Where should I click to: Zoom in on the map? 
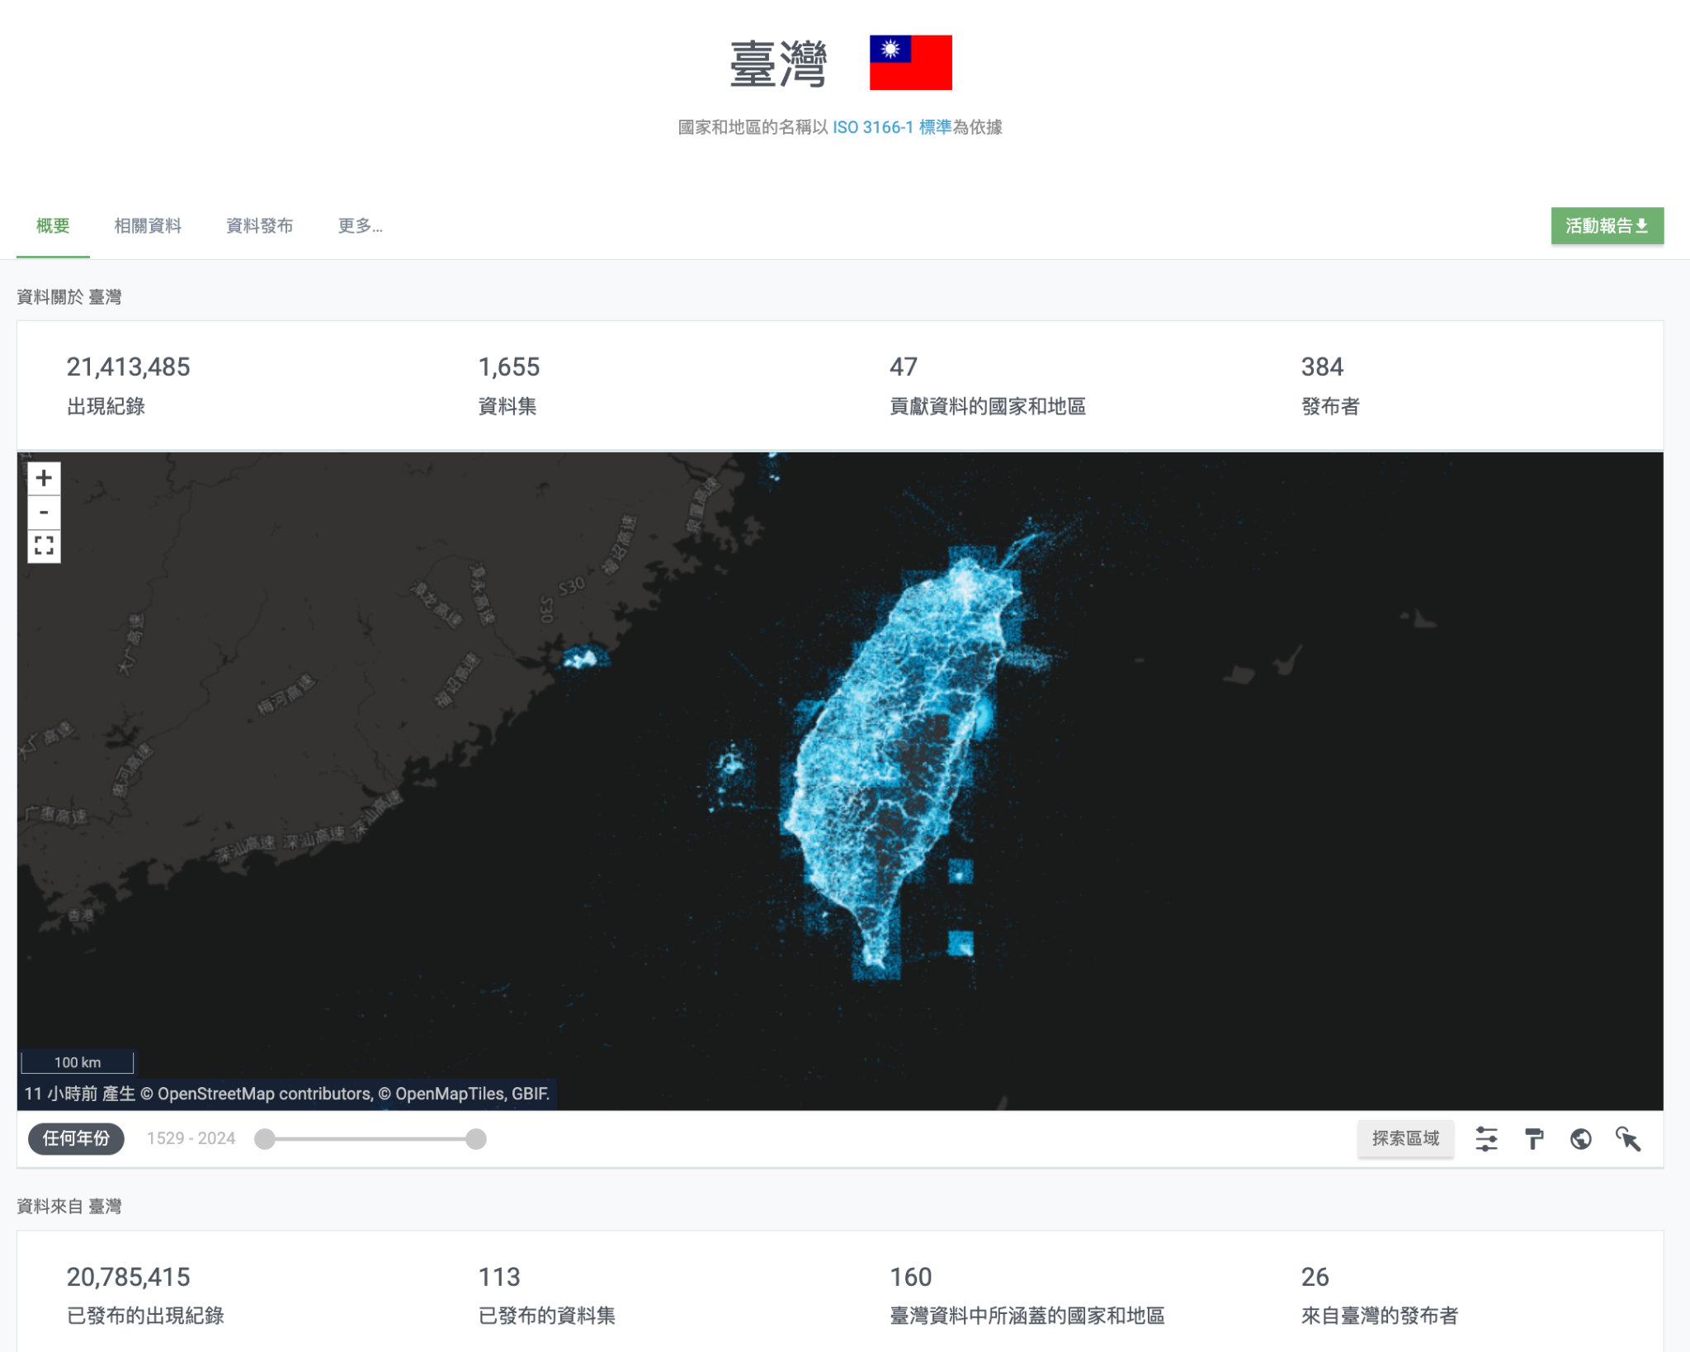coord(44,478)
